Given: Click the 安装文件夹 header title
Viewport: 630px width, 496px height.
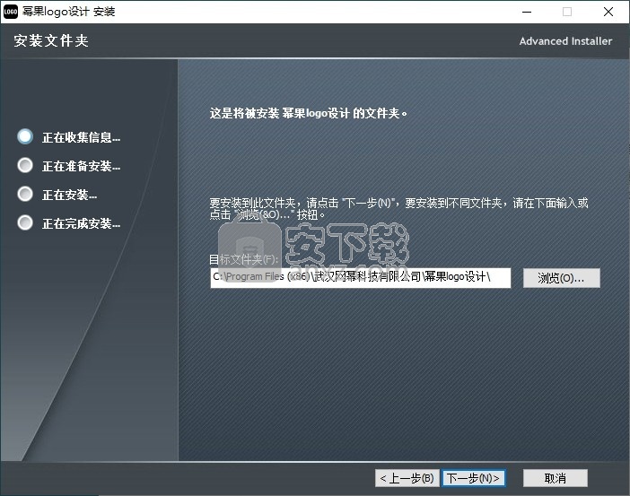Looking at the screenshot, I should [x=51, y=41].
